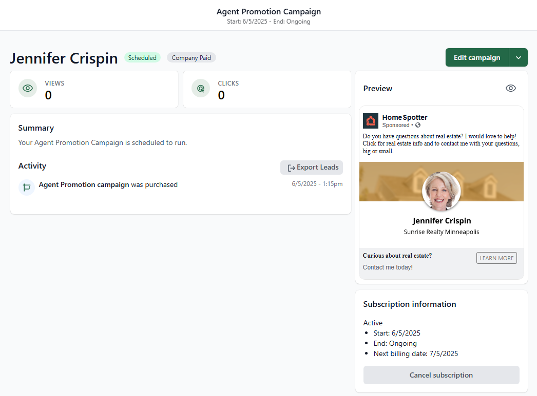Click the HomeSpotter logo in ad preview
This screenshot has width=537, height=396.
pos(371,120)
